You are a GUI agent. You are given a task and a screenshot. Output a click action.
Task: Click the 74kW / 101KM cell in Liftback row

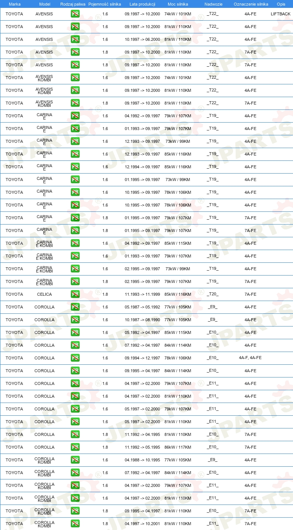178,14
